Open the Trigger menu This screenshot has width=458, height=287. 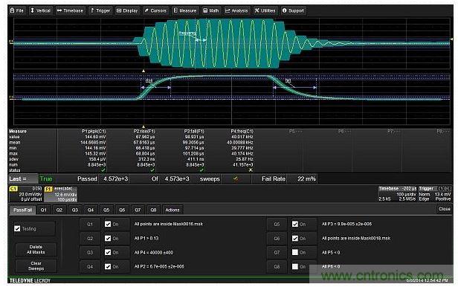click(100, 10)
